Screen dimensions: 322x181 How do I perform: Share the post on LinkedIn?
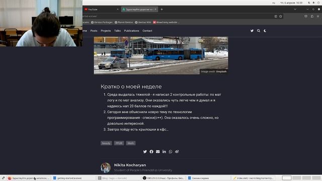[x=164, y=151]
